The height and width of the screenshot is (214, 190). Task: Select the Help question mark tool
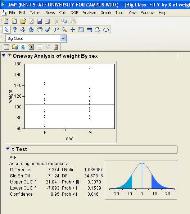click(x=15, y=29)
